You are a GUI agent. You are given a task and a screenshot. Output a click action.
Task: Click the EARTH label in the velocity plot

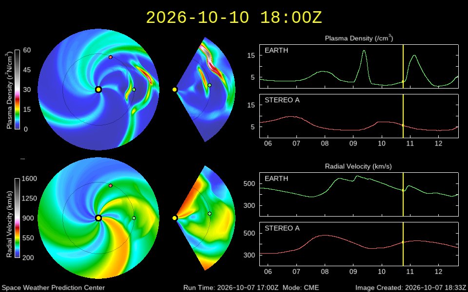(x=276, y=179)
